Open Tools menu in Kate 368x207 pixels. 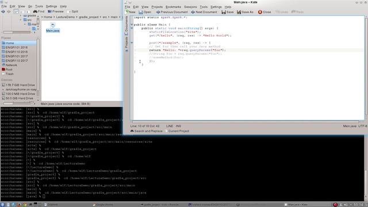204,7
